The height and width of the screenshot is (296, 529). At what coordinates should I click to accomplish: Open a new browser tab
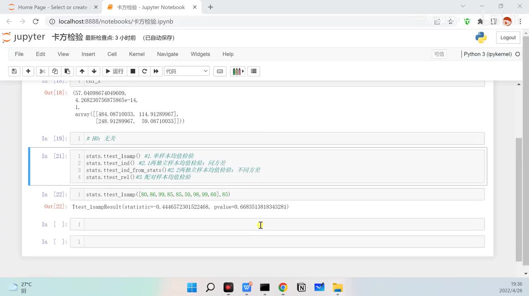(210, 7)
